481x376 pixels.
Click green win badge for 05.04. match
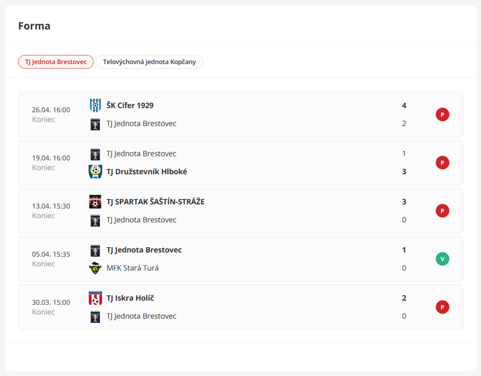coord(443,259)
